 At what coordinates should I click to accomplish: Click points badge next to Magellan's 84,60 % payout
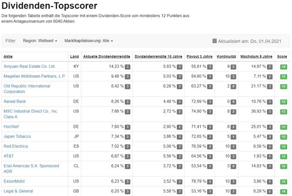[x=210, y=77]
